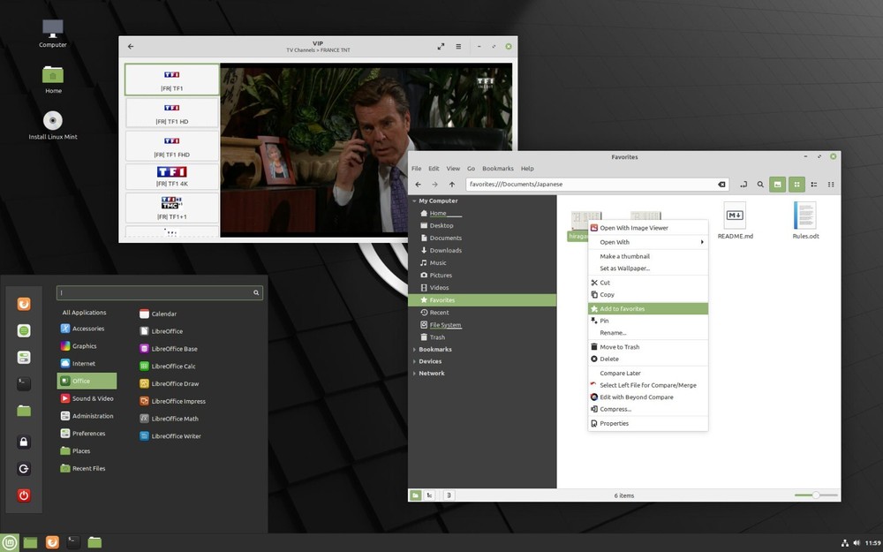Open the hamburger menu in Hypnotix
The image size is (883, 552).
coord(457,45)
